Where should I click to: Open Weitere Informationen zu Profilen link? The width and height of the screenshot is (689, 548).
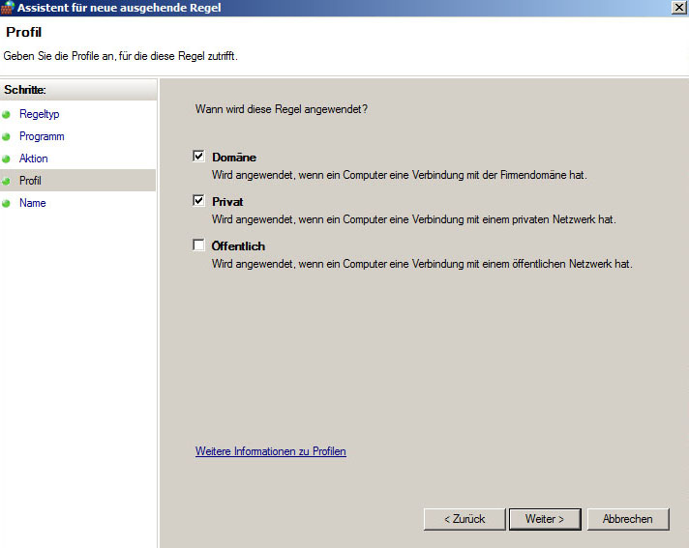pos(270,451)
